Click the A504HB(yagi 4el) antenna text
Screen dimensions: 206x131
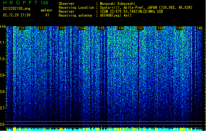[x=116, y=15]
